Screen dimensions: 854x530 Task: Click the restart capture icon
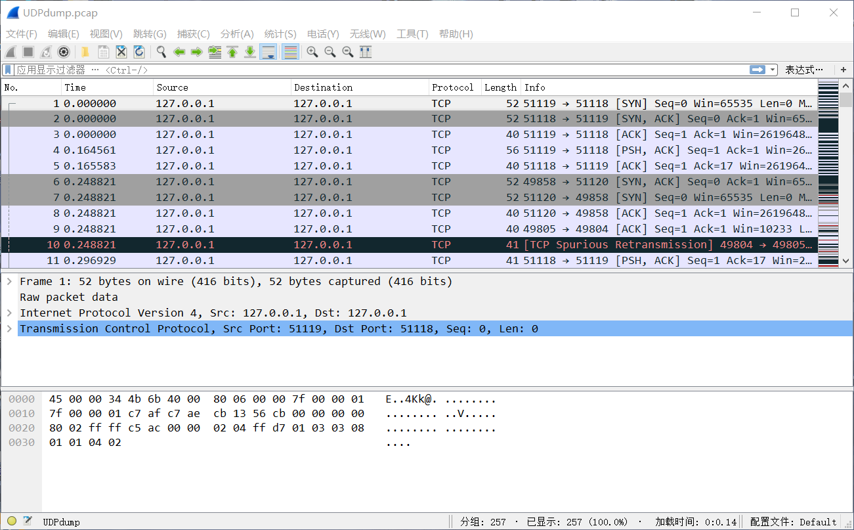(46, 52)
